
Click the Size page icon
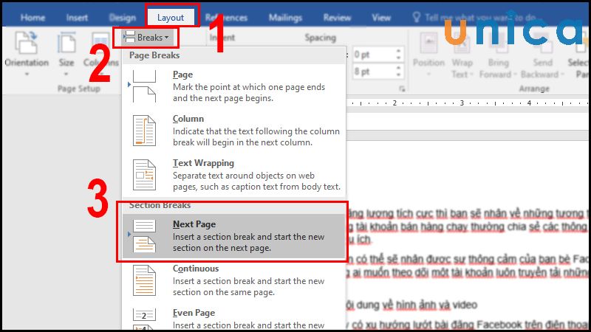point(66,43)
